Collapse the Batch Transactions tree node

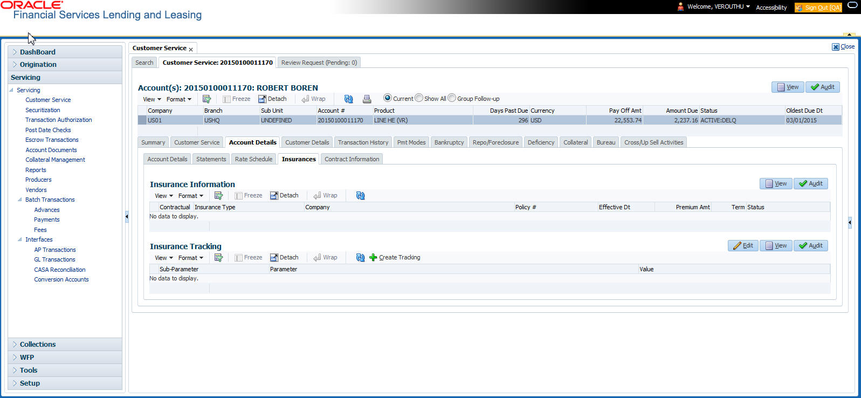[x=20, y=200]
